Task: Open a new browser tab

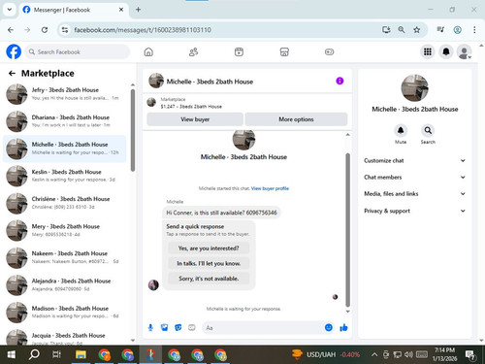Action: (138, 10)
